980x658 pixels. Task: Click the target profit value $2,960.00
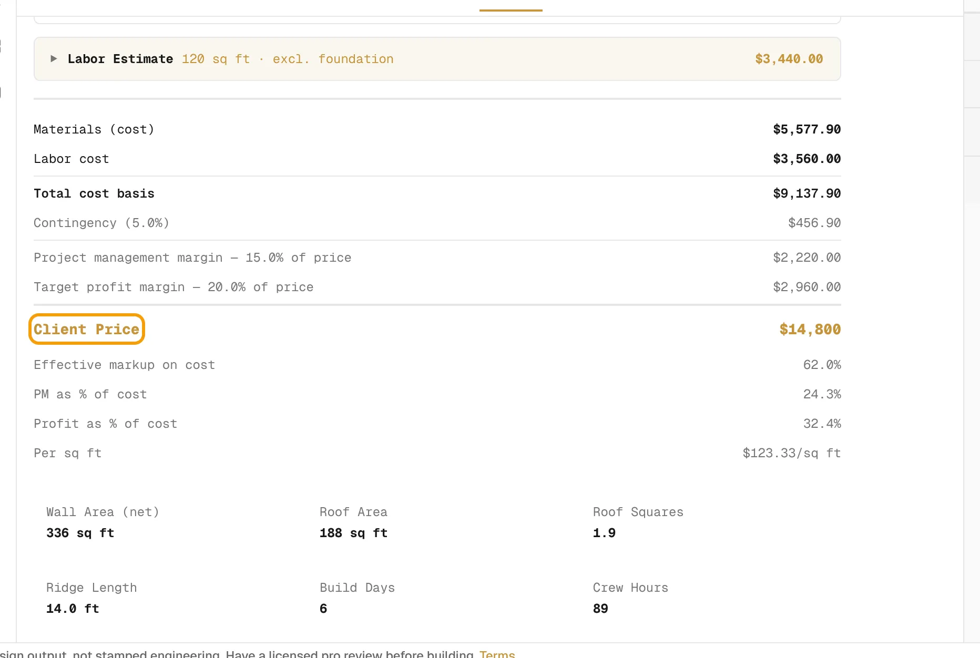pyautogui.click(x=807, y=287)
